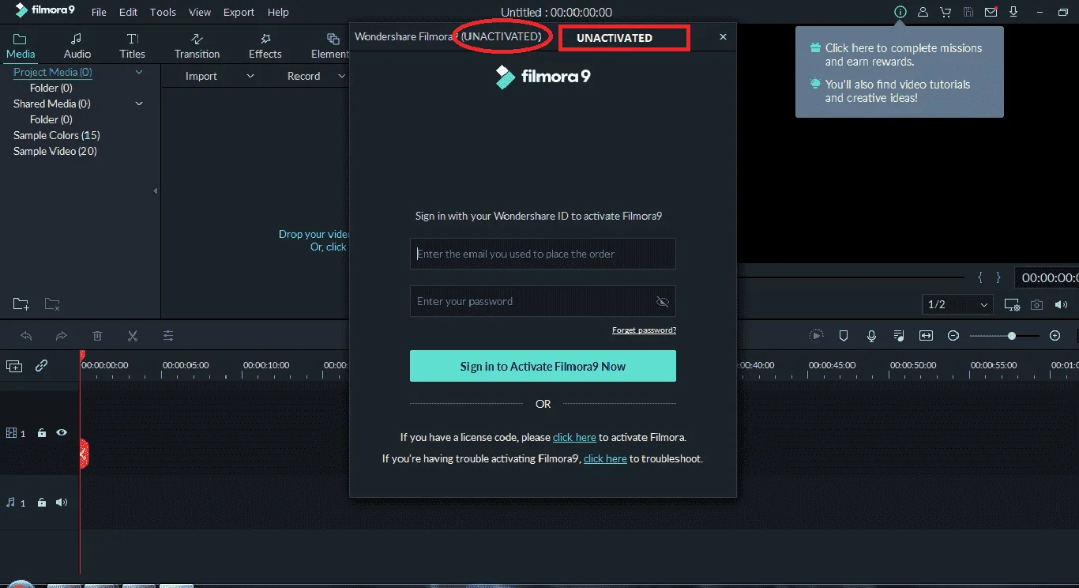Click the add track icon

coord(14,366)
